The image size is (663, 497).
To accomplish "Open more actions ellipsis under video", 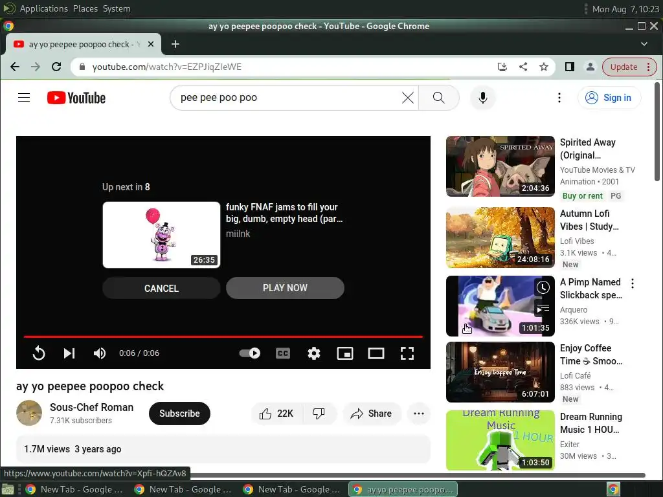I will (x=419, y=414).
